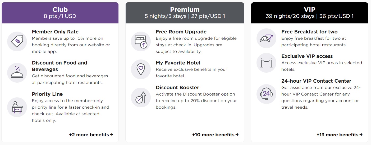The image size is (371, 145).
Task: Select the Premium tier header
Action: click(185, 13)
